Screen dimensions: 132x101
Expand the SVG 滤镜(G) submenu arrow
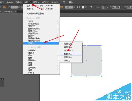[x=58, y=23]
